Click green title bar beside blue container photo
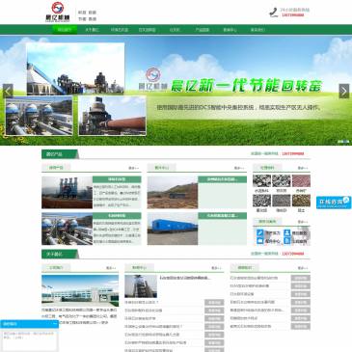This screenshot has height=352, width=352. (x=223, y=216)
